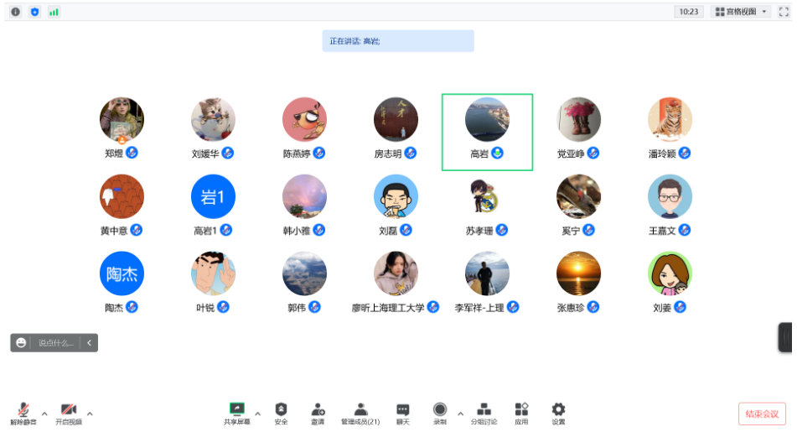Screen dimensions: 797x432
Task: Open the Apps (应用) icon
Action: (x=521, y=412)
